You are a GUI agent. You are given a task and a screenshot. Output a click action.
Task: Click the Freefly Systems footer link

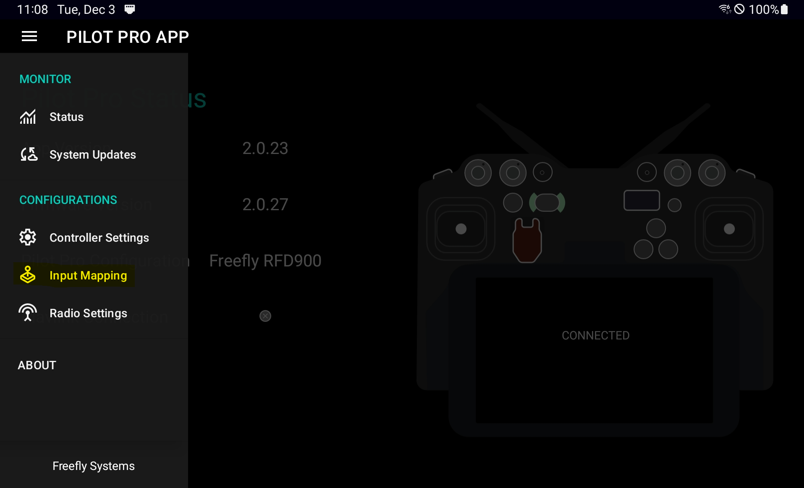(x=93, y=466)
